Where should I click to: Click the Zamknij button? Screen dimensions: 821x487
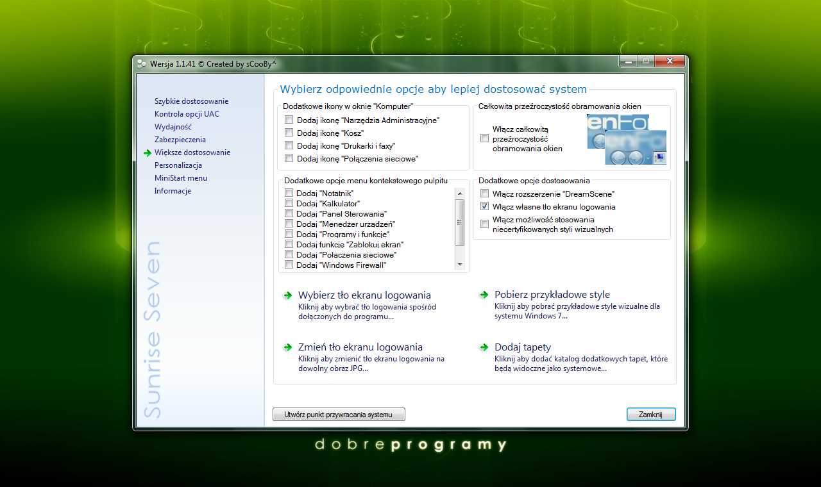point(650,415)
